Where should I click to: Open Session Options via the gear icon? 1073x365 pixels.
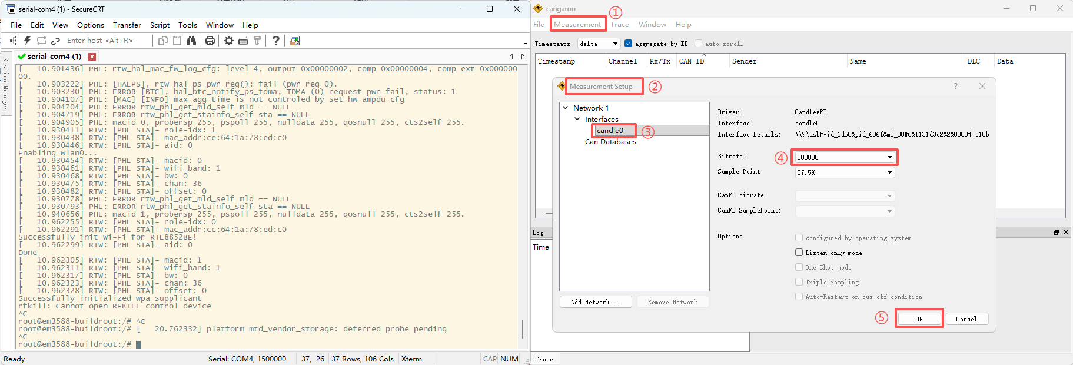pos(229,41)
